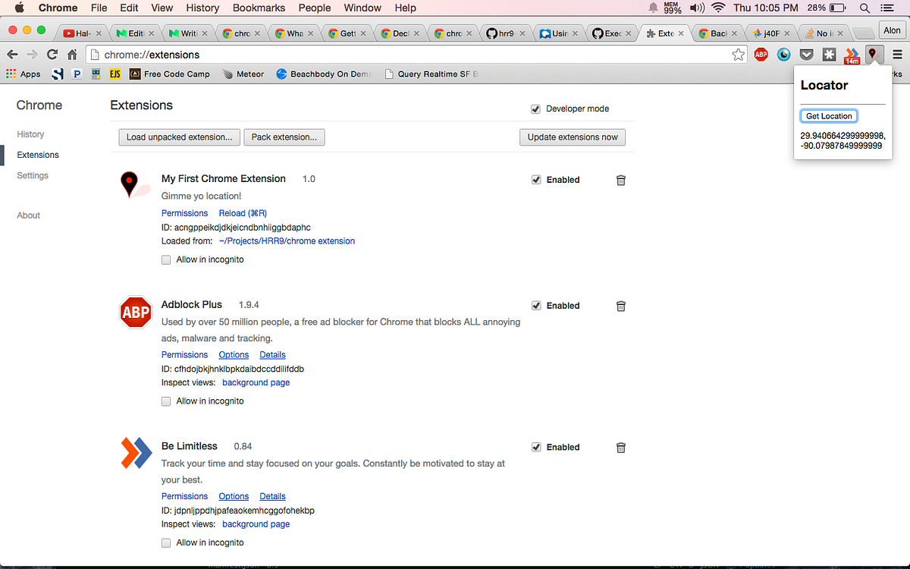Disable the Adblock Plus Enabled checkbox

pyautogui.click(x=536, y=305)
